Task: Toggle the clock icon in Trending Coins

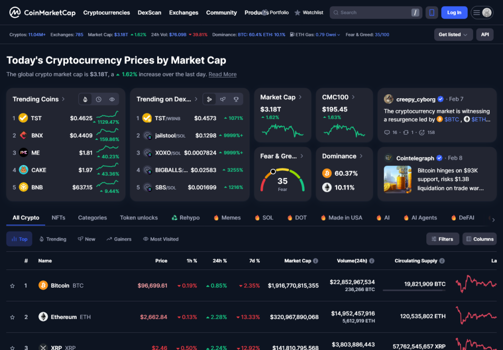Action: tap(98, 99)
